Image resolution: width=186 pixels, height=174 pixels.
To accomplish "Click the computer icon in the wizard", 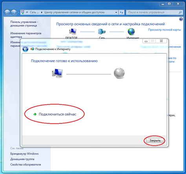I will 57,73.
